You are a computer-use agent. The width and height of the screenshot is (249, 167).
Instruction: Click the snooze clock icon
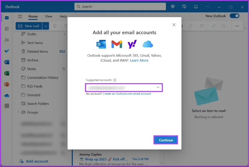(x=223, y=26)
